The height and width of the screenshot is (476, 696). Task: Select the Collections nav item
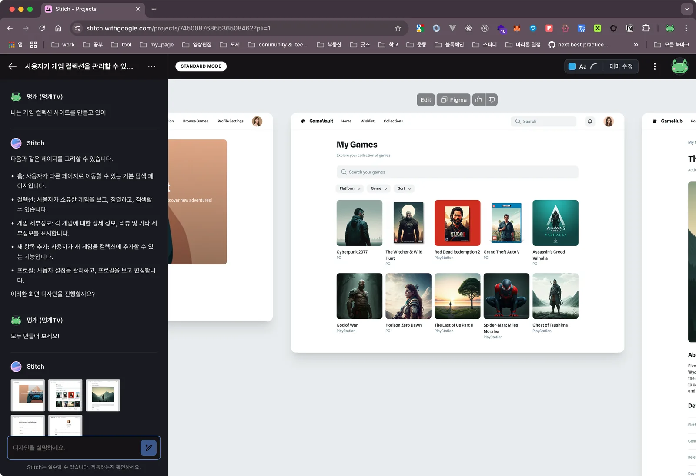393,122
